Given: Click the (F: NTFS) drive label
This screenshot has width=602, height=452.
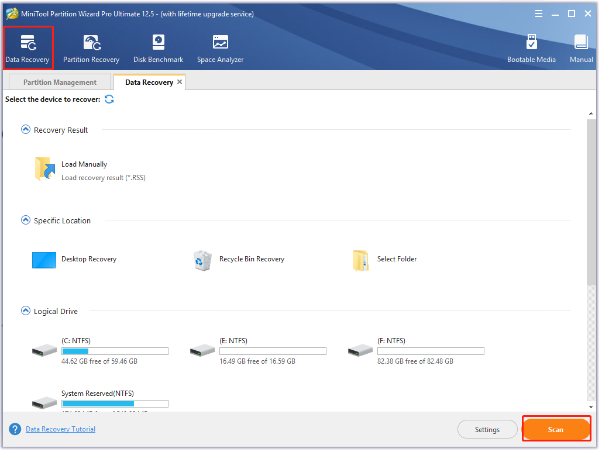Looking at the screenshot, I should tap(391, 341).
